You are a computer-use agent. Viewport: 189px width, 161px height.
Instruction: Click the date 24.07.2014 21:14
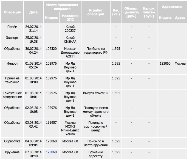[x=33, y=28]
